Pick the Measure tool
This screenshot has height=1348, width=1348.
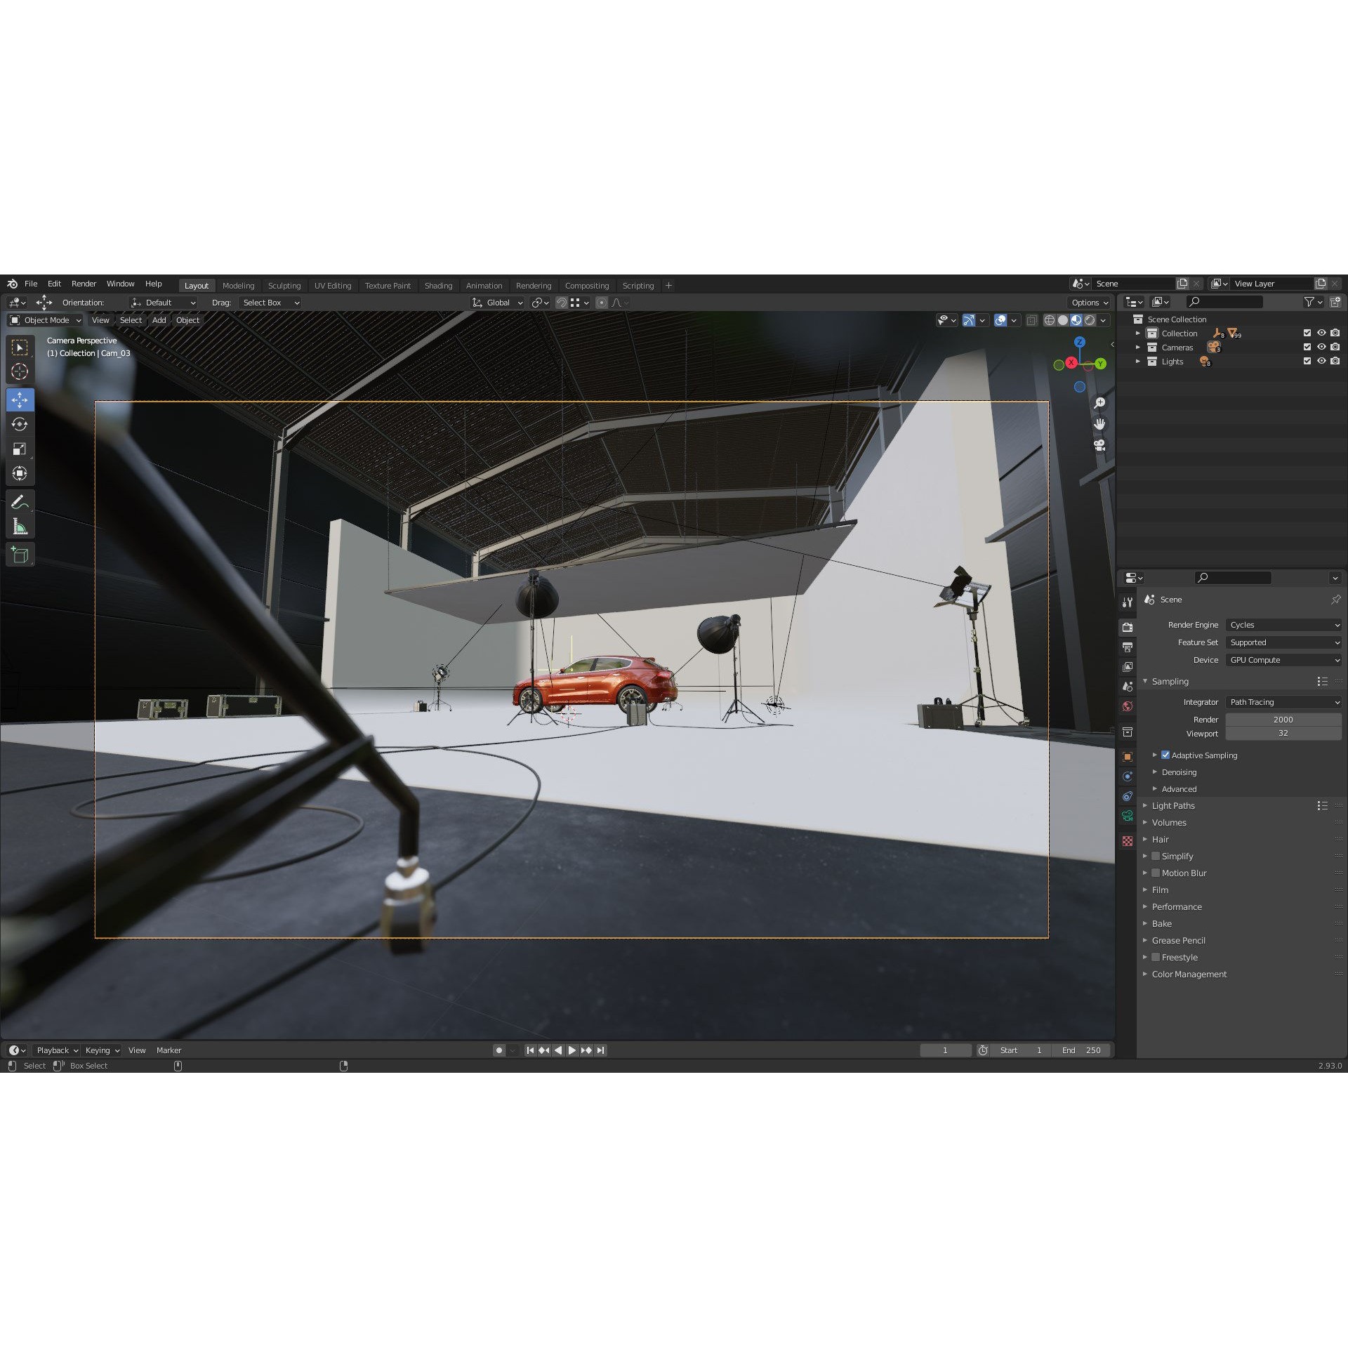click(x=20, y=525)
